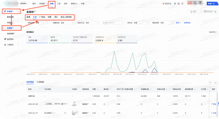Collapse the 标准推广 sidebar section

(x=19, y=11)
